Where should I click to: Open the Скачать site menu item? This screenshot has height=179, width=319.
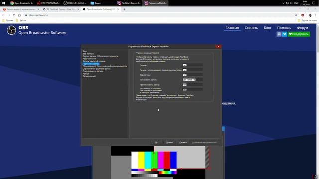tap(251, 28)
